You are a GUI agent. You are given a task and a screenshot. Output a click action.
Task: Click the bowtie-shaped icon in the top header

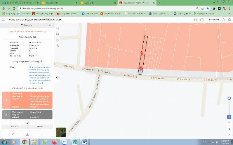pos(196,20)
